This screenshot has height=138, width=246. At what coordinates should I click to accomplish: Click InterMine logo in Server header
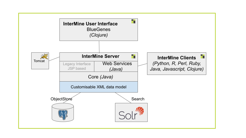pos(133,56)
